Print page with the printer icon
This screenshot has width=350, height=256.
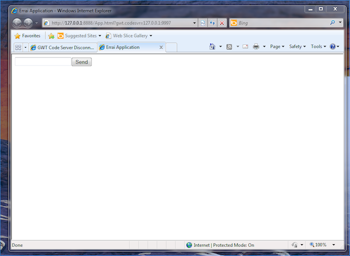tap(256, 47)
